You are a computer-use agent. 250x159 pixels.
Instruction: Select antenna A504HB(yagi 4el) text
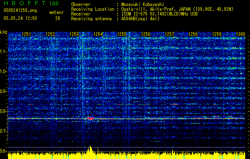[x=140, y=19]
